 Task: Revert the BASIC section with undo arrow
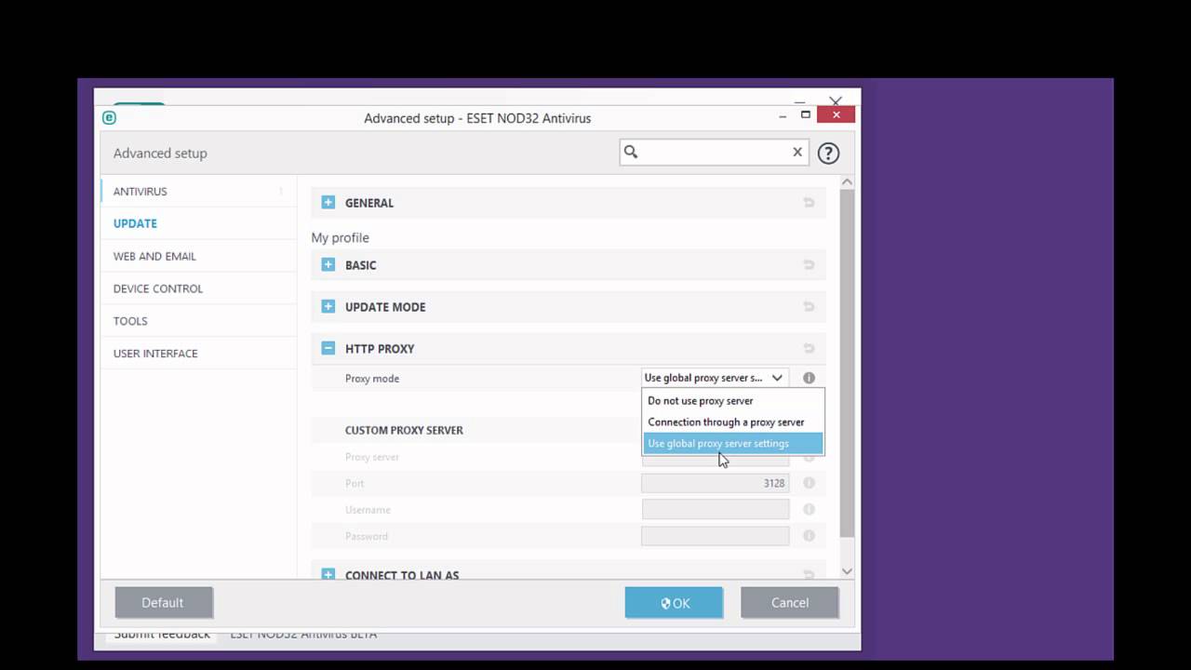pyautogui.click(x=809, y=265)
